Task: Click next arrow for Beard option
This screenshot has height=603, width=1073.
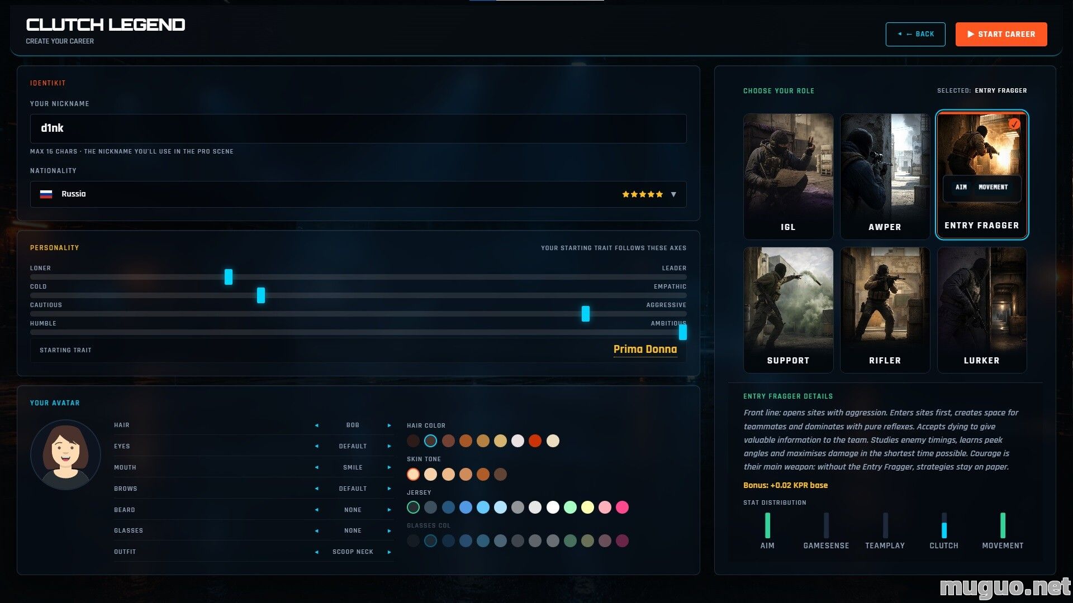Action: tap(390, 510)
